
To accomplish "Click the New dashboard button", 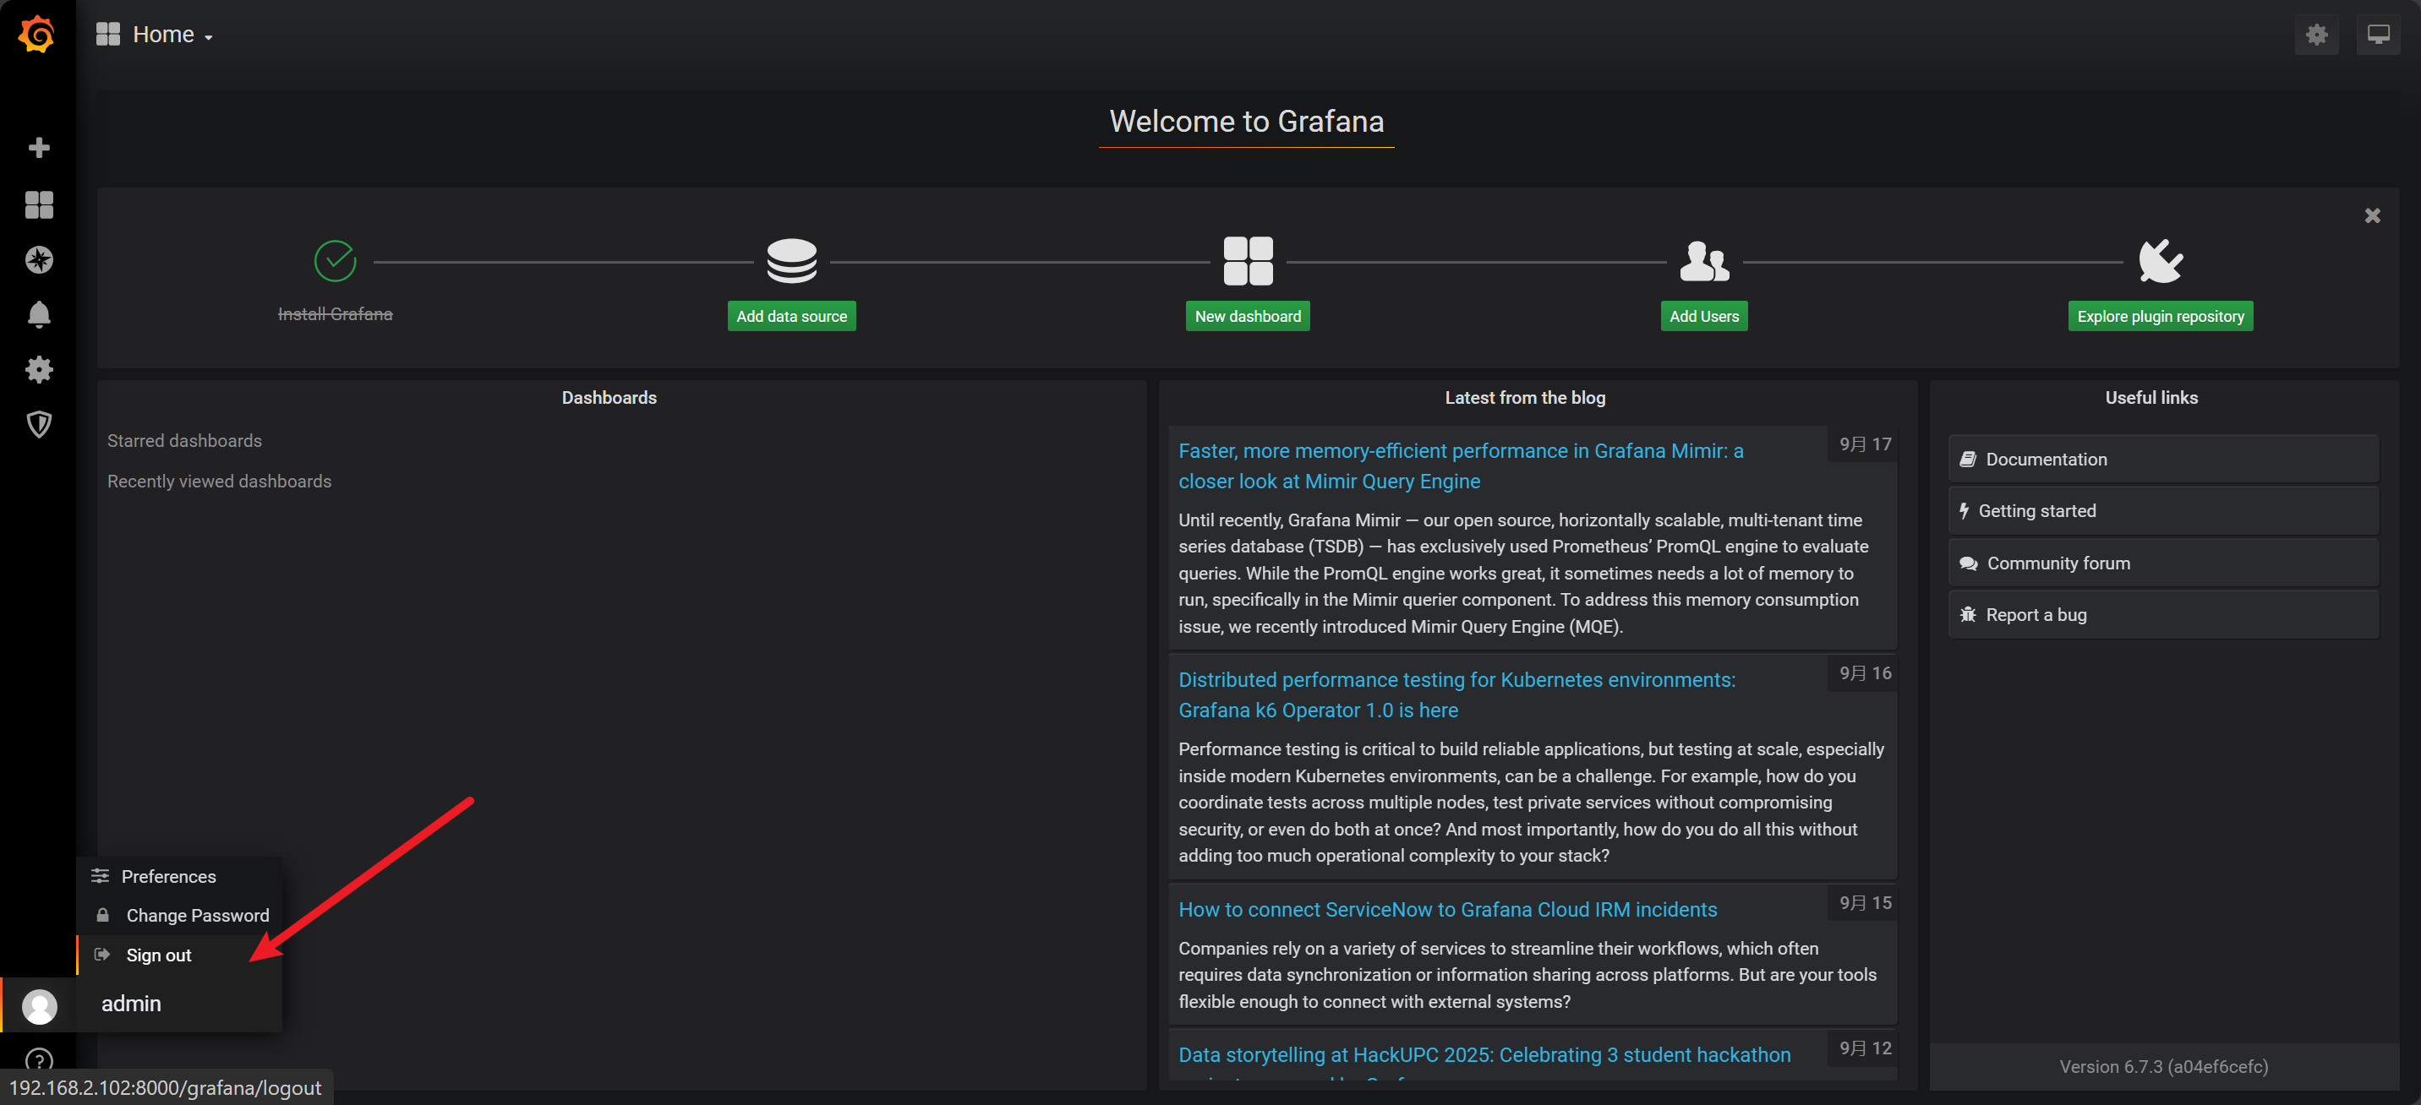I will coord(1247,317).
